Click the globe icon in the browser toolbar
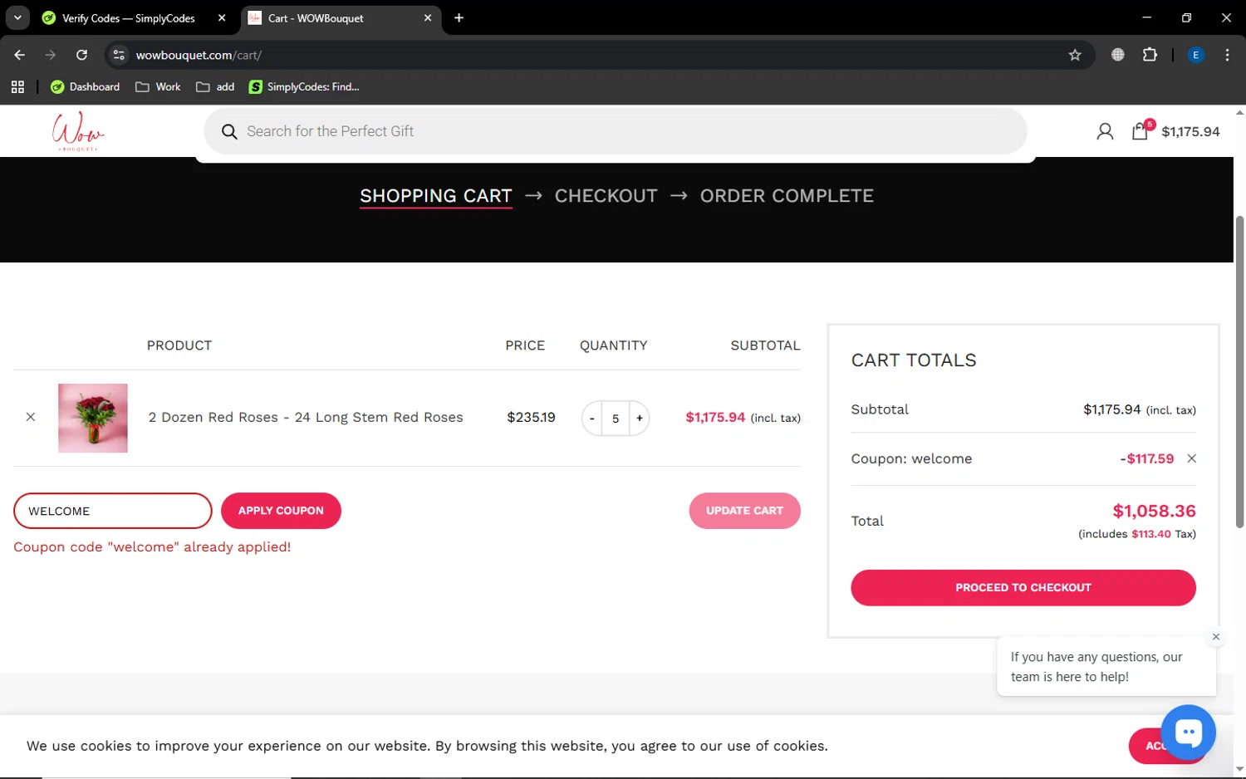This screenshot has height=779, width=1246. (1118, 55)
